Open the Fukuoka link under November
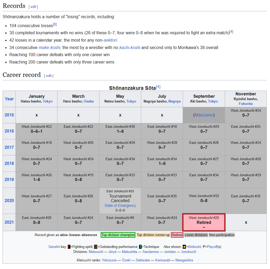The image size is (270, 269). (x=246, y=104)
